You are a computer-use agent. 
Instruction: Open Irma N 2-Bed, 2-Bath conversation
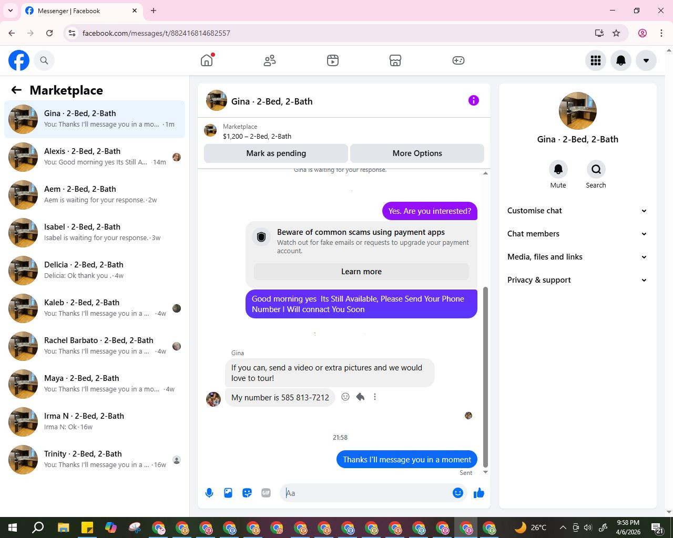pos(95,422)
